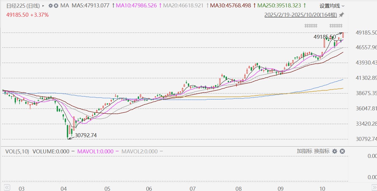Open the date range 2025/2/19-2025/10/20 selector

pos(301,15)
